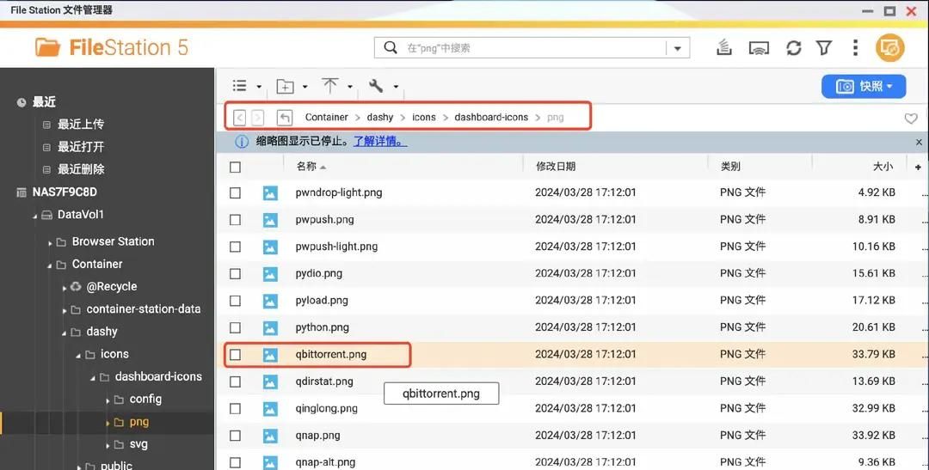Open the 了解详情 link
Screen dimensions: 929x470
point(380,142)
